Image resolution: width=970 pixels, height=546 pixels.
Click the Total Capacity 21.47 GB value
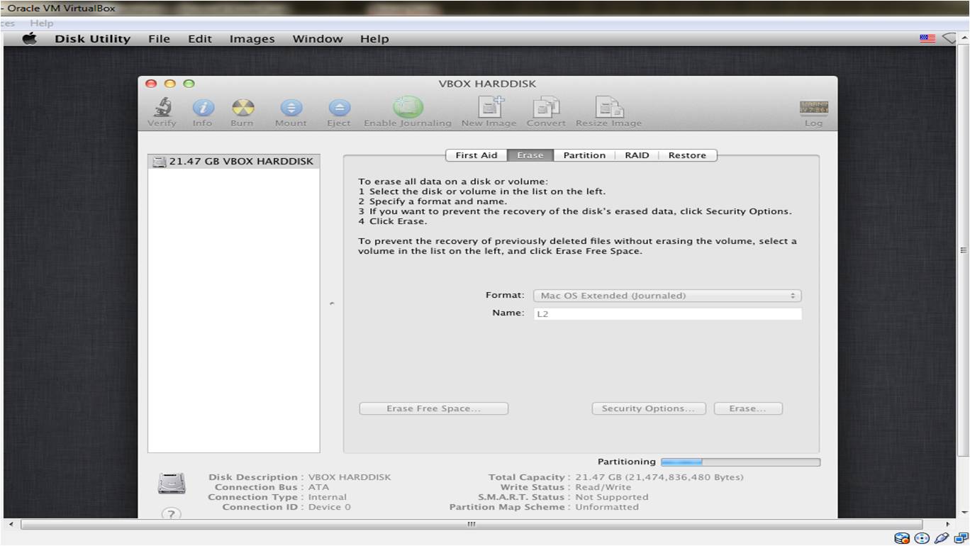coord(659,477)
